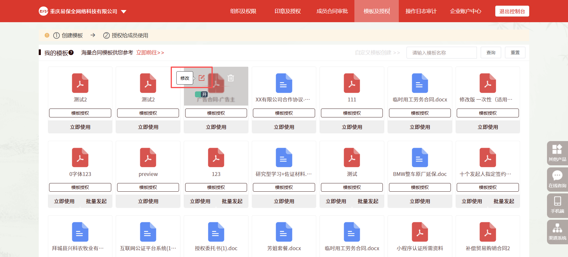Click the 手机端 mobile icon

click(x=557, y=205)
